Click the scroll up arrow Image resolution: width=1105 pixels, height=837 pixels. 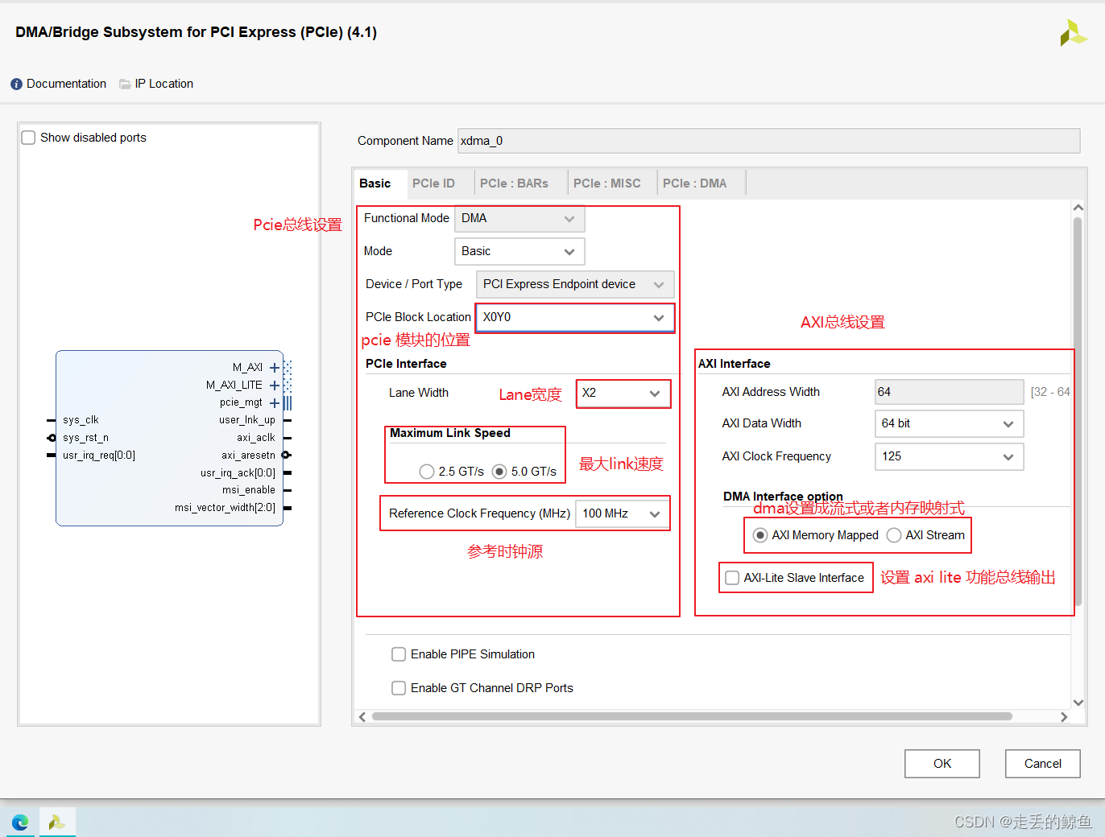[1078, 208]
